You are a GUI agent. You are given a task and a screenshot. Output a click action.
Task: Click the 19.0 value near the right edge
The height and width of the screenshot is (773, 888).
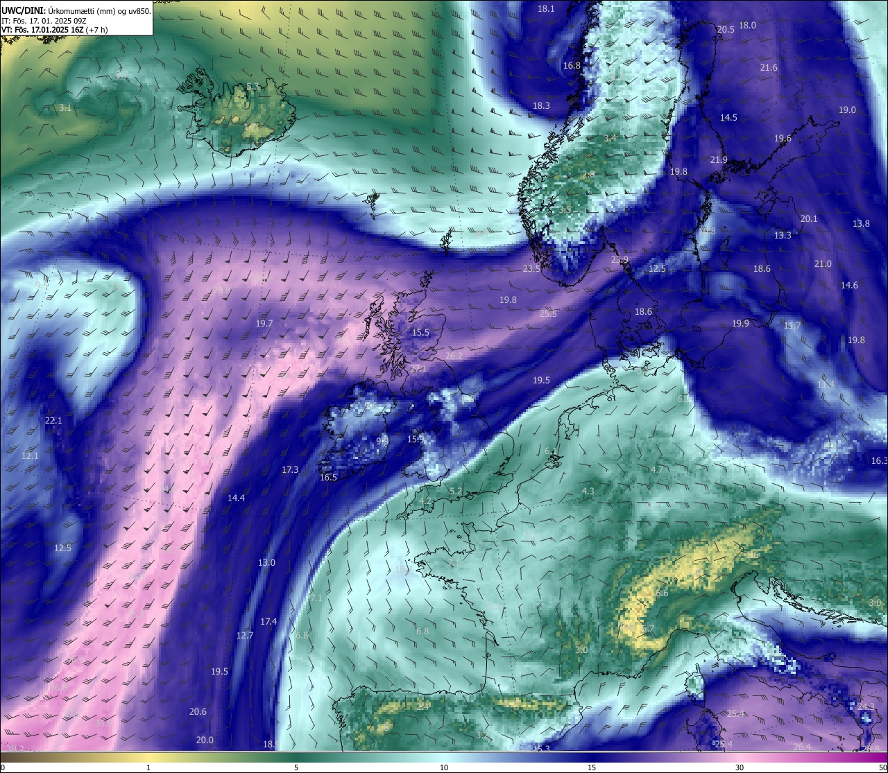(847, 110)
